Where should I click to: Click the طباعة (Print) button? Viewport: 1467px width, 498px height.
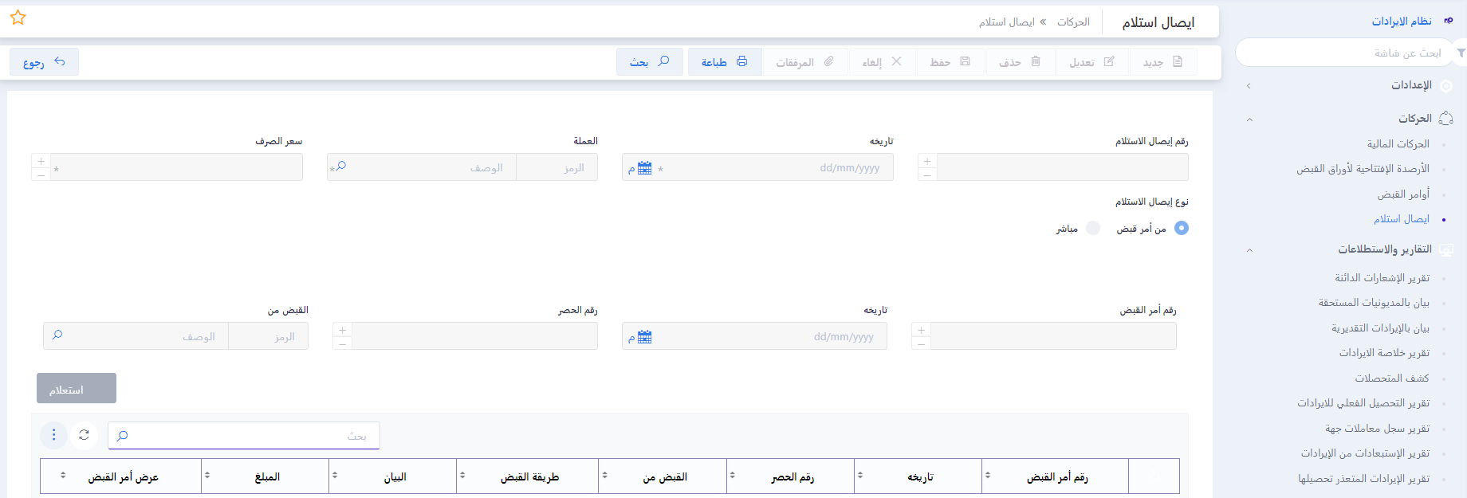pos(725,61)
